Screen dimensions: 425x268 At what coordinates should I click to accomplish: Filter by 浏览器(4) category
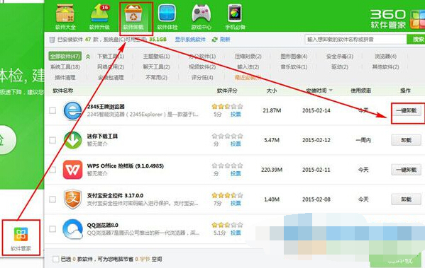pos(385,57)
